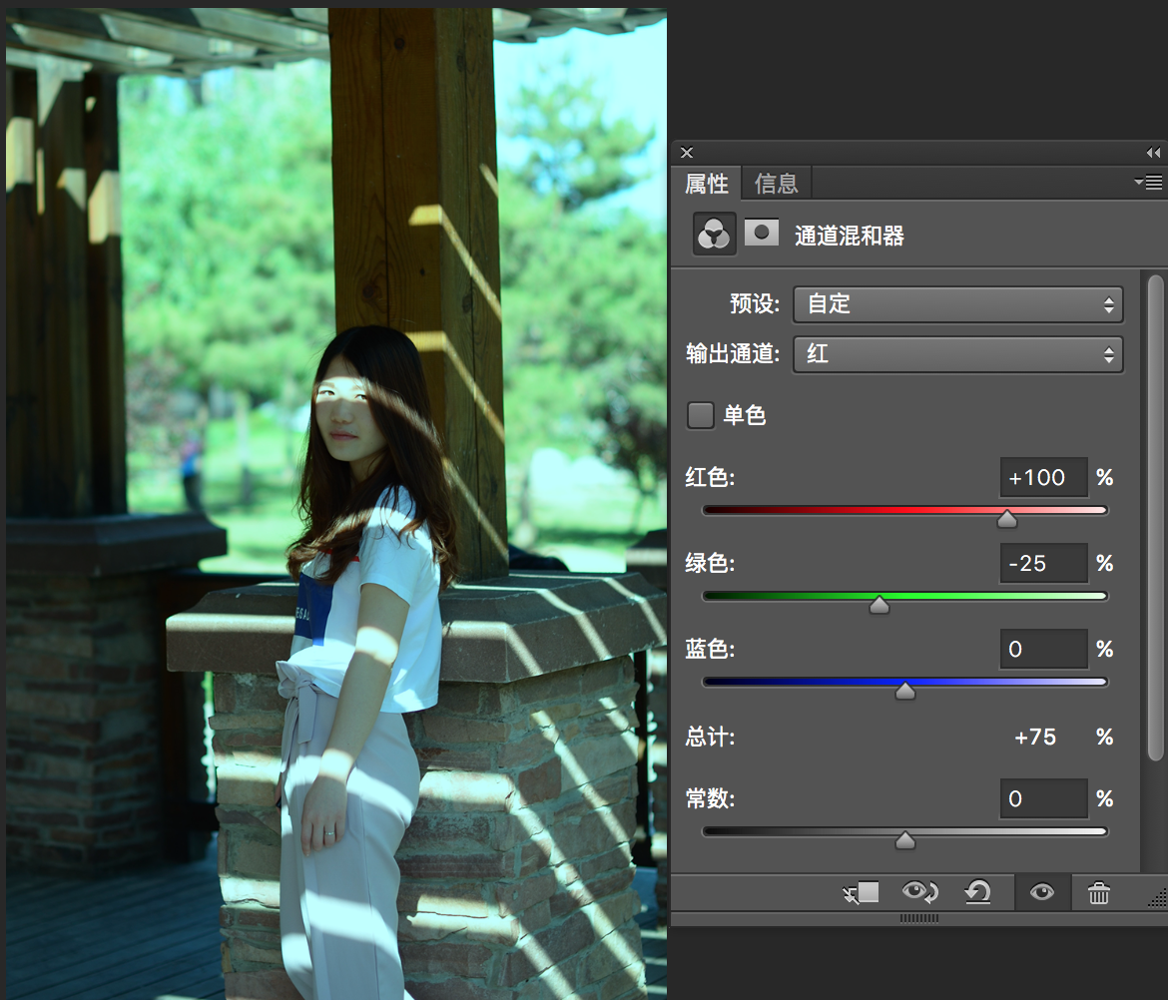Screen dimensions: 1168x1000
Task: Open the 输出通道 output channel dropdown
Action: pyautogui.click(x=958, y=354)
